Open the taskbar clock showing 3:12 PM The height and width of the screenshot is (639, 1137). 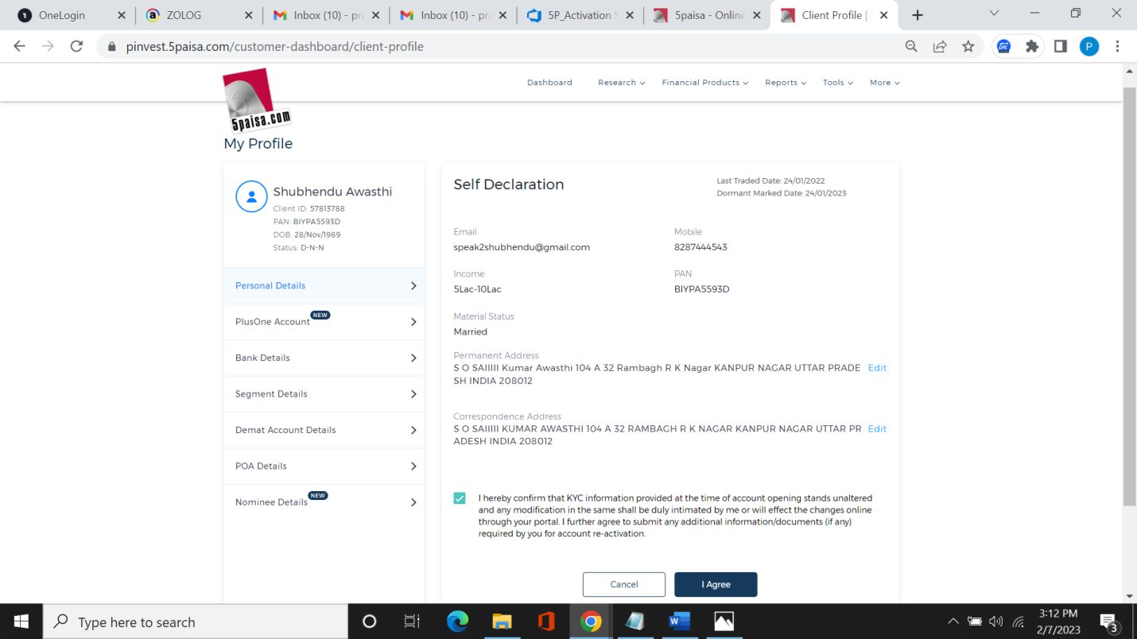tap(1058, 622)
